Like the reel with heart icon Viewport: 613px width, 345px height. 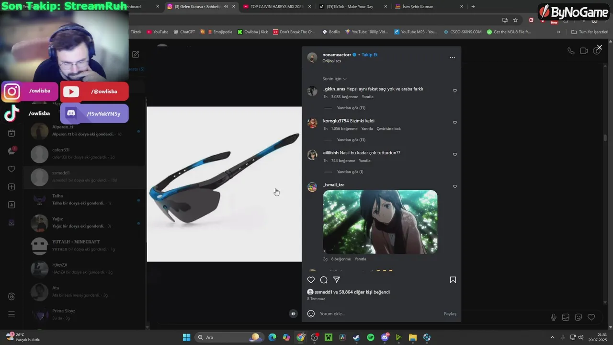(311, 280)
